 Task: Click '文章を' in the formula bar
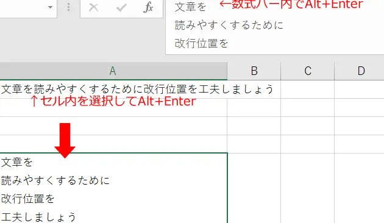click(x=191, y=7)
